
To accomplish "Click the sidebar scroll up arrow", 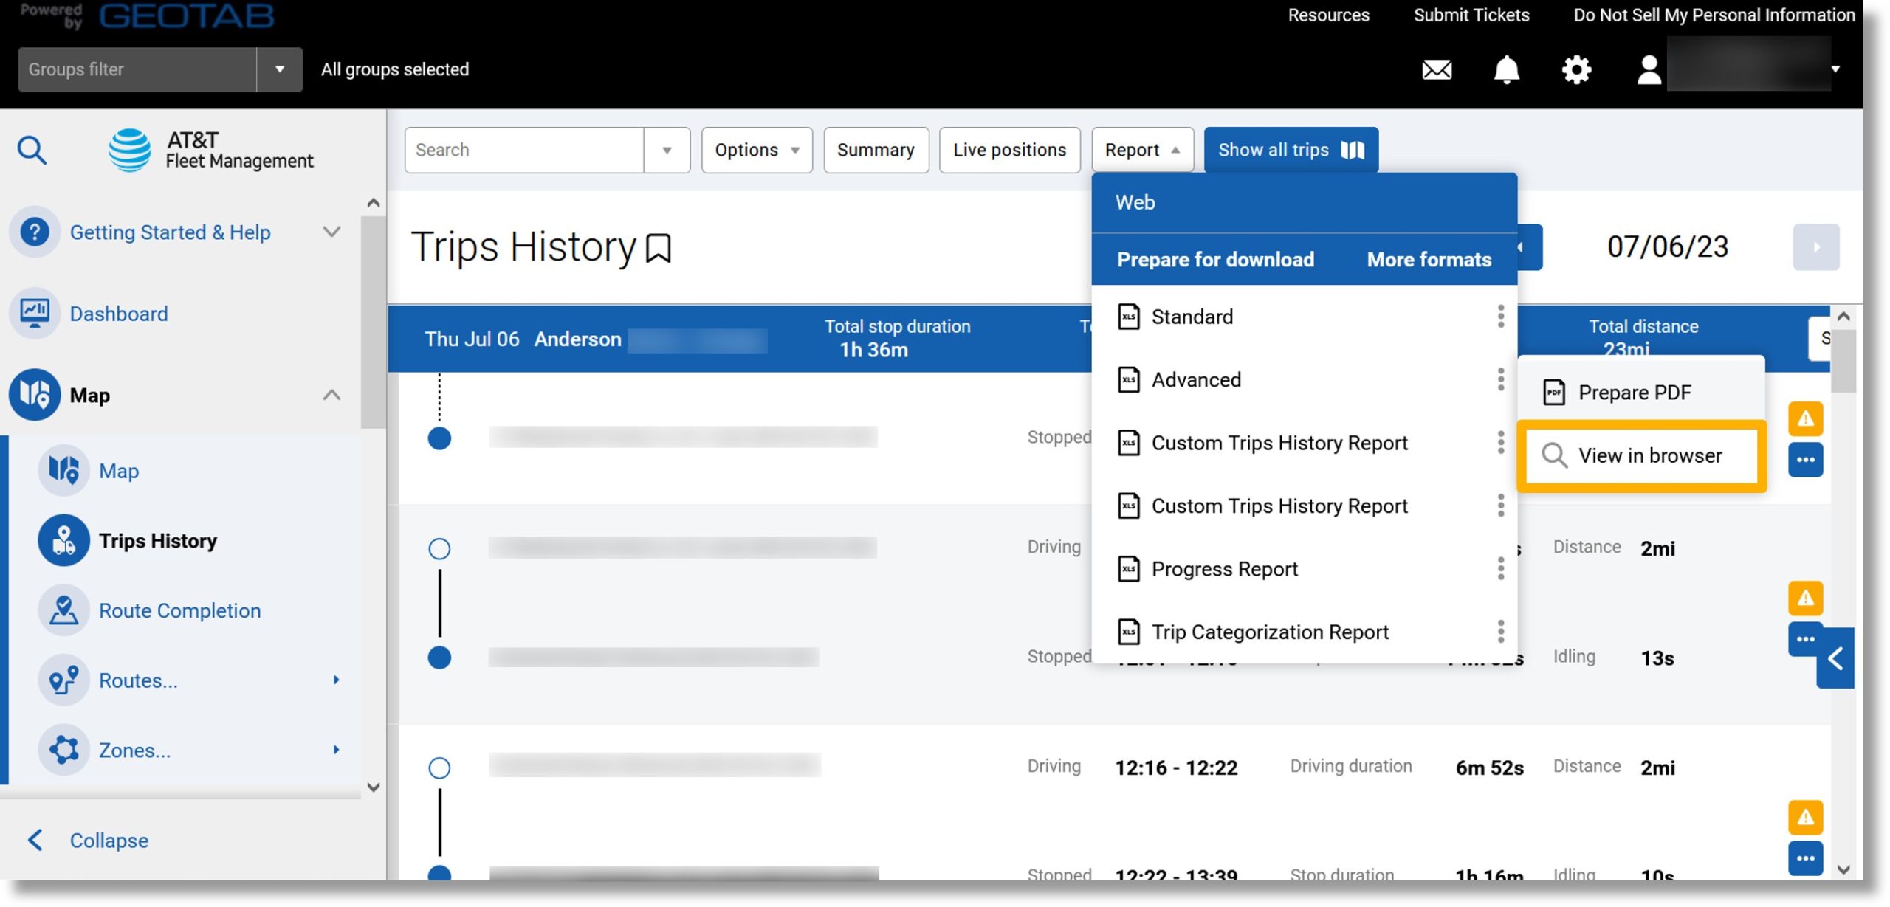I will [374, 203].
